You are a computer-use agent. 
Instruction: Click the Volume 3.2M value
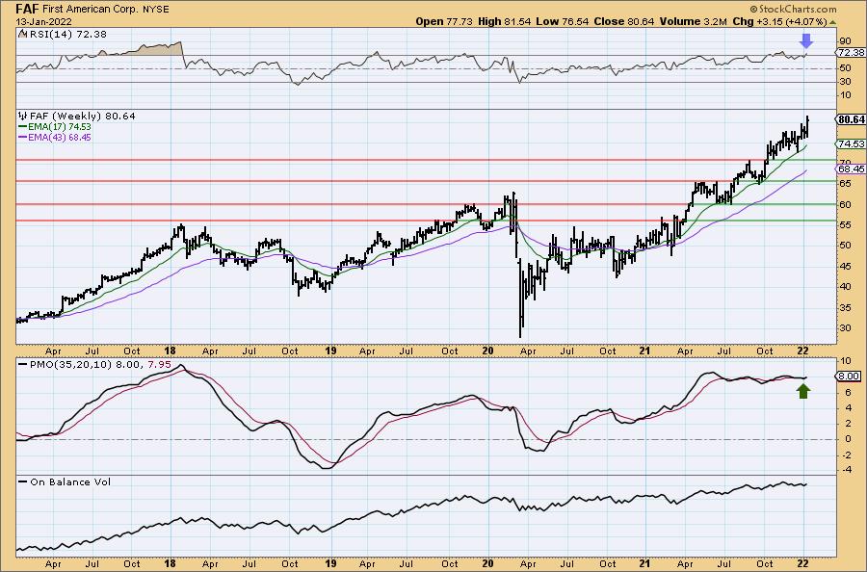(x=693, y=21)
